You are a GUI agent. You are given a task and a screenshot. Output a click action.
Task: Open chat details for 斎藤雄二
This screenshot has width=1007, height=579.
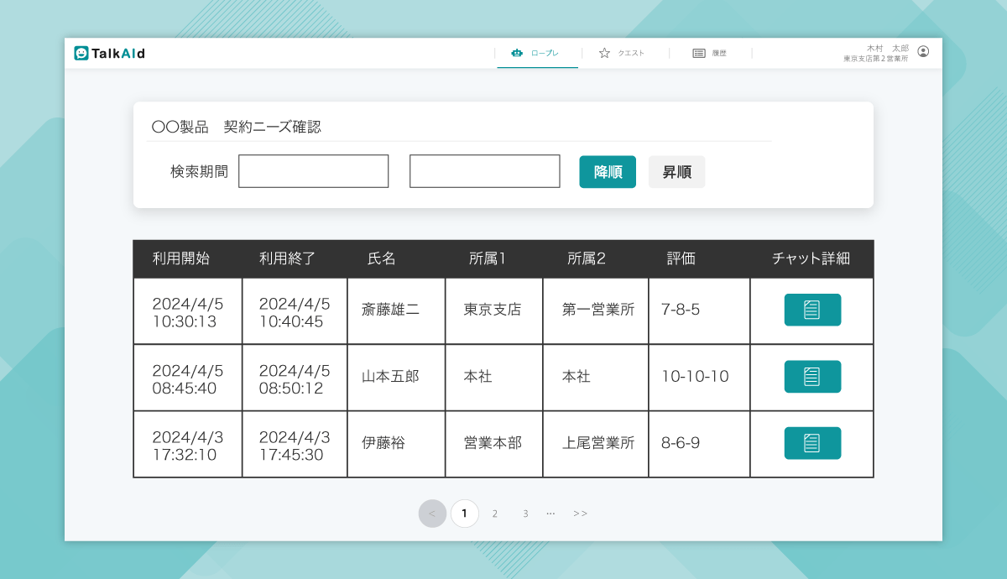(811, 310)
